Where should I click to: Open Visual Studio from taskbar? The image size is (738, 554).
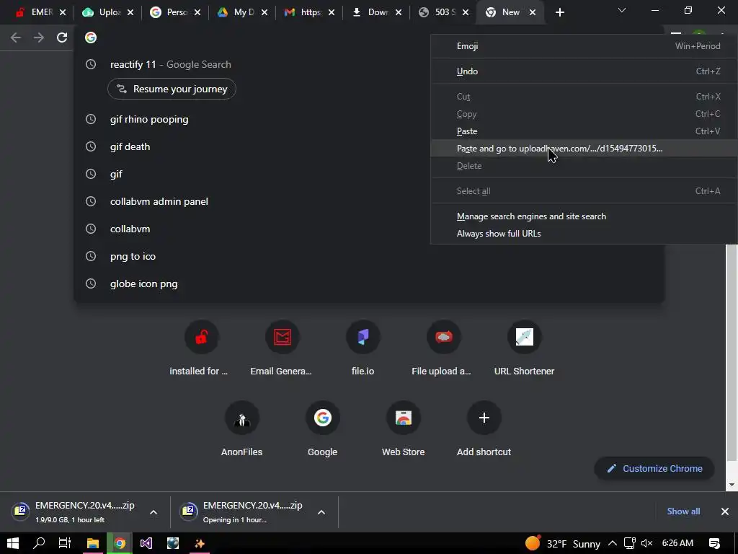(x=146, y=543)
